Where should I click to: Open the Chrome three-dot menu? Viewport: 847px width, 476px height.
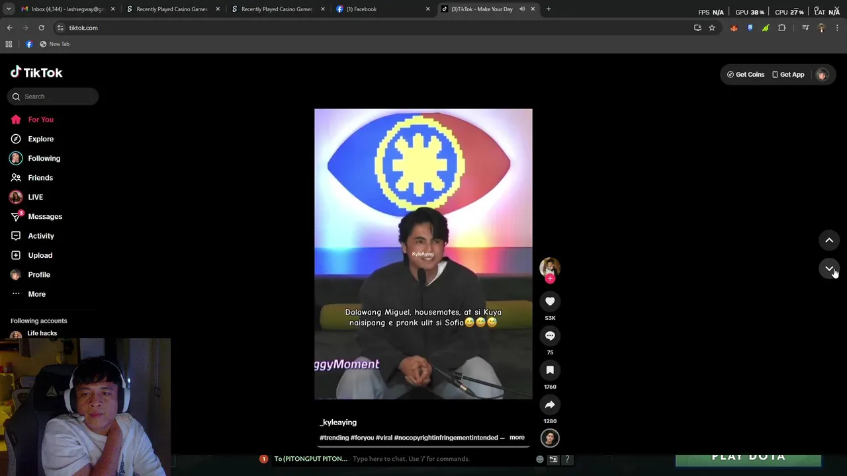point(837,28)
